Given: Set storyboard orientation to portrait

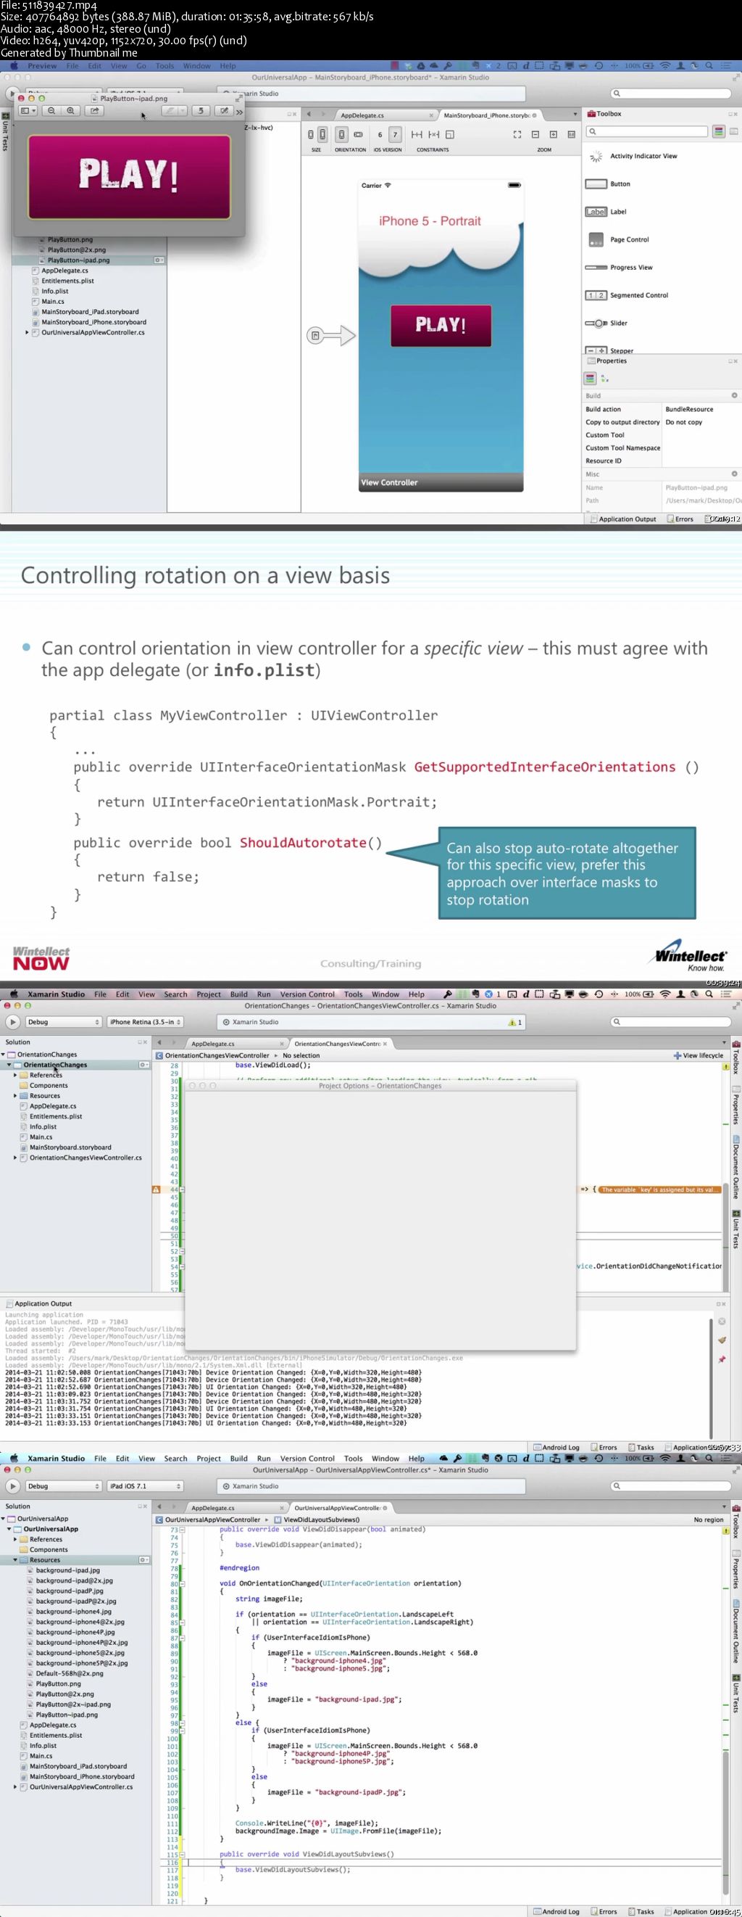Looking at the screenshot, I should [341, 135].
